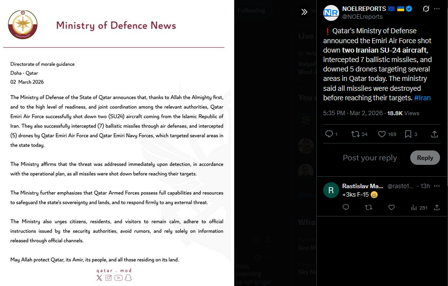Image resolution: width=448 pixels, height=286 pixels.
Task: Open the more options menu on NOELREPORTS post
Action: pos(437,9)
